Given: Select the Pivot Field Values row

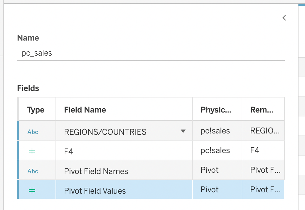Looking at the screenshot, I should click(95, 191).
